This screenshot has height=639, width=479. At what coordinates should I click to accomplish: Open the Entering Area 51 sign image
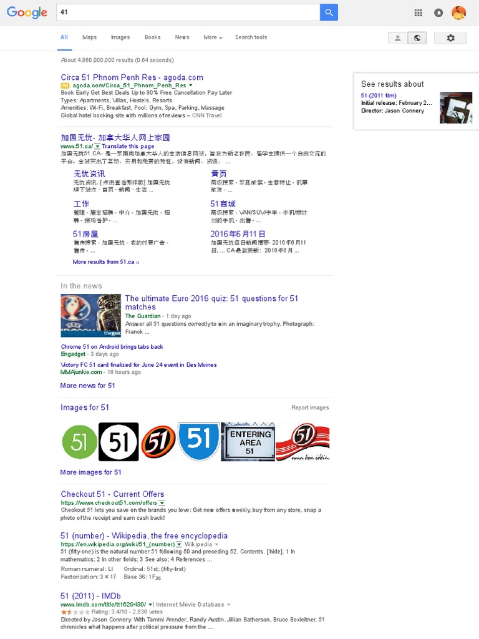coord(248,442)
